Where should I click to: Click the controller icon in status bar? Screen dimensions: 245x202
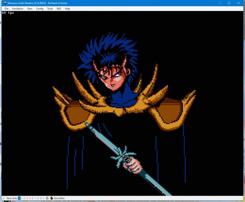click(x=47, y=198)
